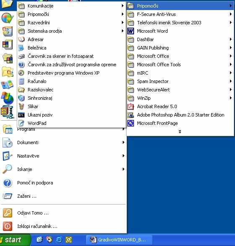This screenshot has height=246, width=235.
Task: Open Pomoč in podpora
Action: 63,183
